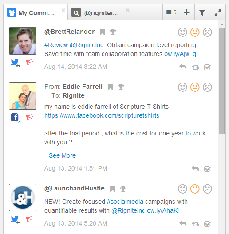Open the list of 6 streams

171,12
